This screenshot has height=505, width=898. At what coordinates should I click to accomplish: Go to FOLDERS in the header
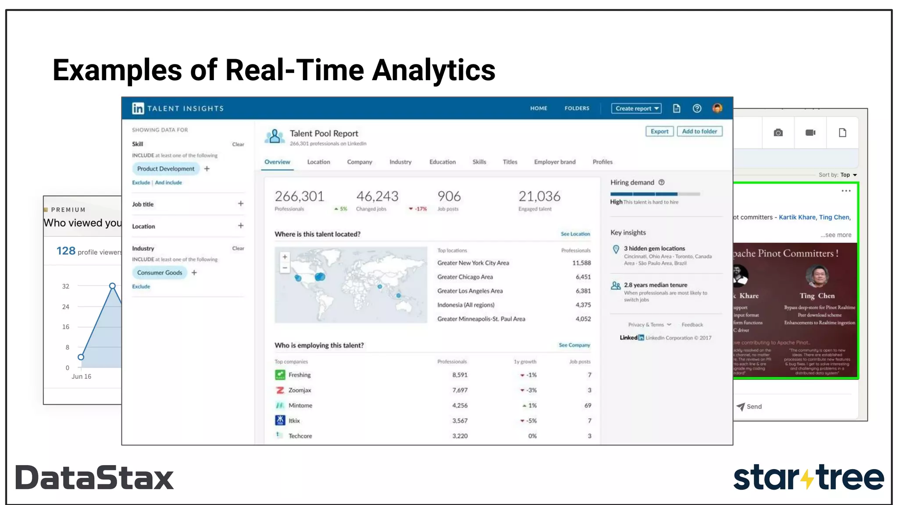pyautogui.click(x=577, y=108)
